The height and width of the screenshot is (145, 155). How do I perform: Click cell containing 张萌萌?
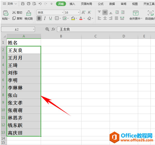(24, 110)
